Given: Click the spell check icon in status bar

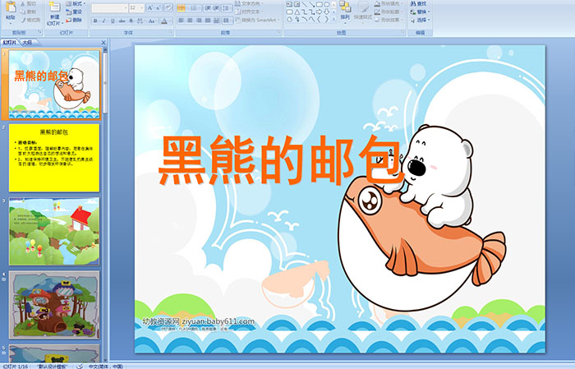Looking at the screenshot, I should click(x=80, y=366).
